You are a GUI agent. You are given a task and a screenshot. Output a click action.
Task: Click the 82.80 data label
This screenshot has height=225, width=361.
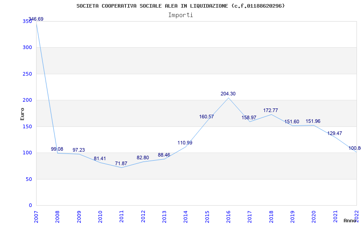pyautogui.click(x=143, y=158)
